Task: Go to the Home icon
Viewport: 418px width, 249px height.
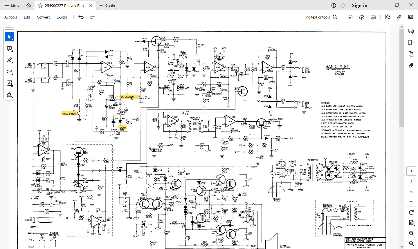Action: pyautogui.click(x=29, y=5)
